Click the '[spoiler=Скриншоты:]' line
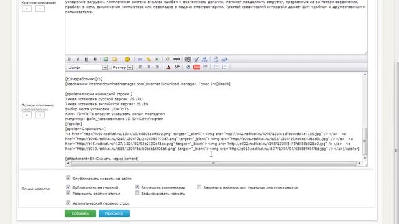 pyautogui.click(x=85, y=129)
